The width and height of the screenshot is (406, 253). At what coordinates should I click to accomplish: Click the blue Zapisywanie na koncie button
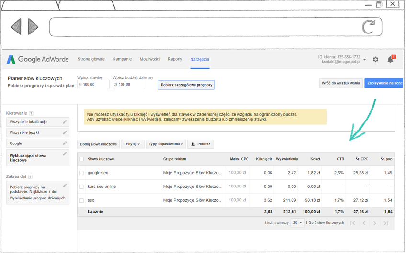click(x=383, y=83)
